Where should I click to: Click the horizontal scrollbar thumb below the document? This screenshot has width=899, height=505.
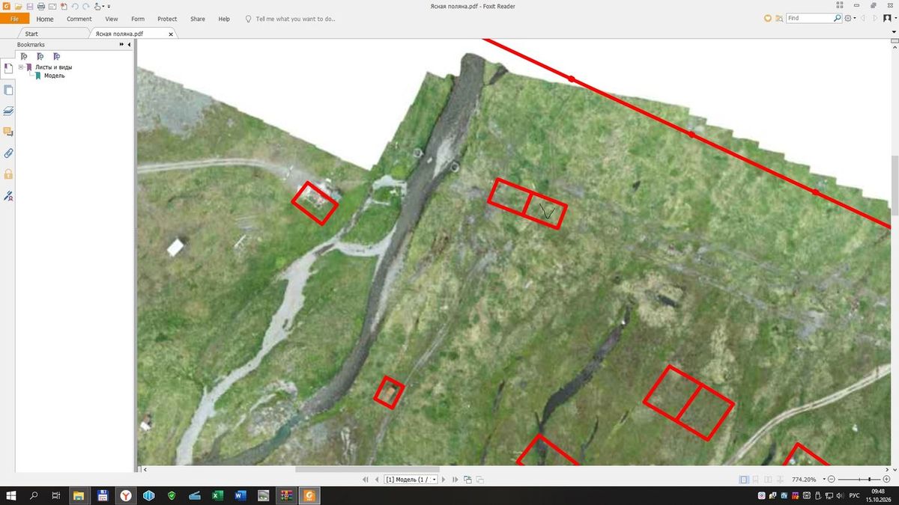click(367, 469)
